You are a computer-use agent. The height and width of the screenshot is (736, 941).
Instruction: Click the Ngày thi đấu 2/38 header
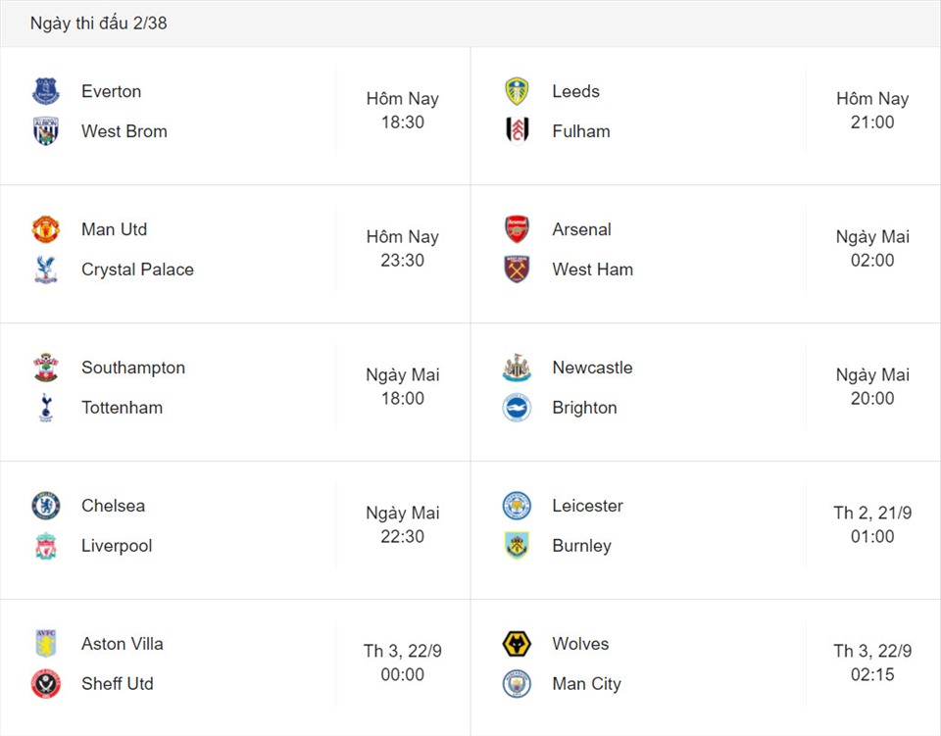pyautogui.click(x=98, y=23)
